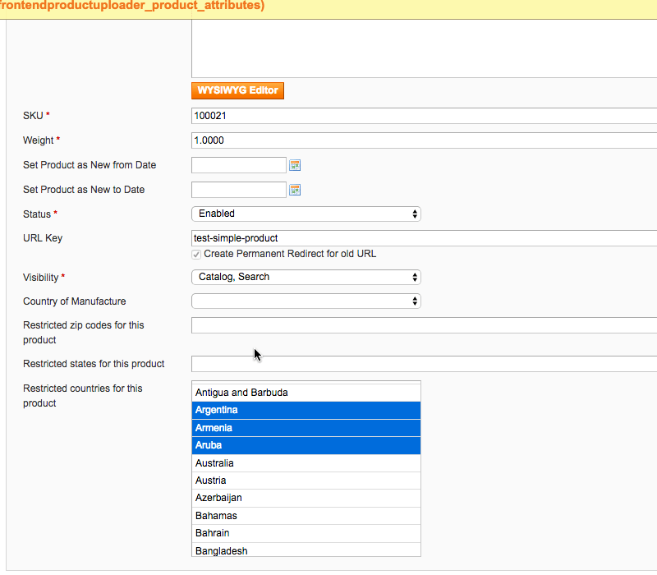Select Antigua and Barbuda in list
The height and width of the screenshot is (575, 657).
pos(306,393)
